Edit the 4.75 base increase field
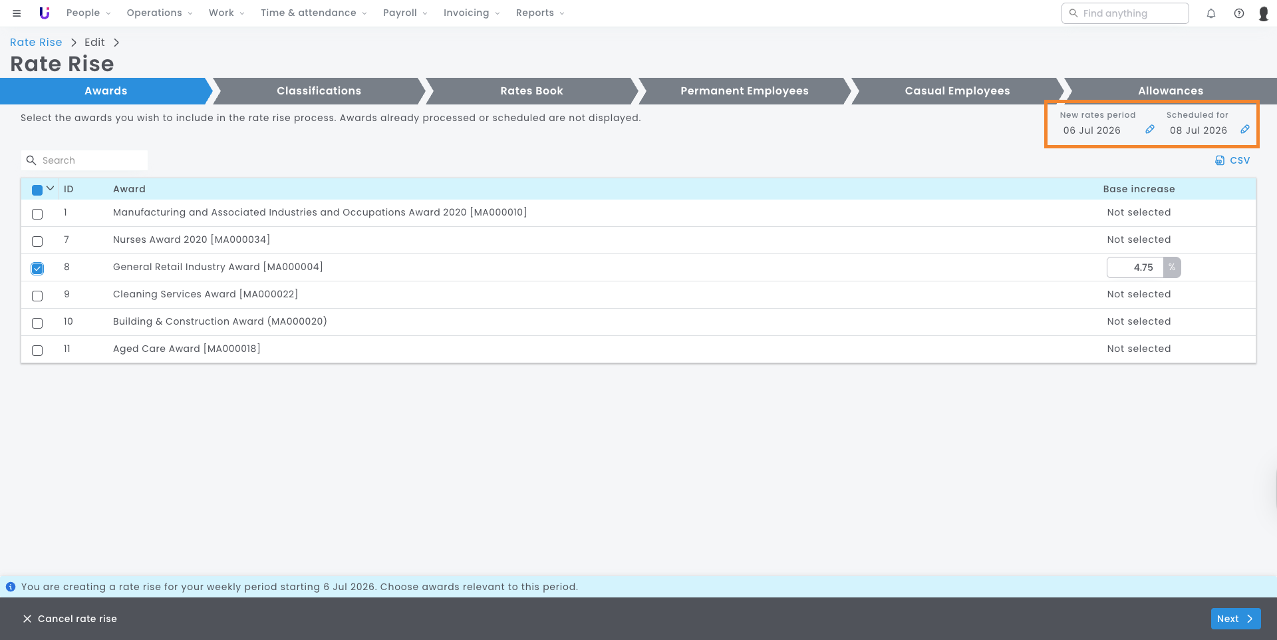Viewport: 1277px width, 640px height. click(x=1135, y=267)
